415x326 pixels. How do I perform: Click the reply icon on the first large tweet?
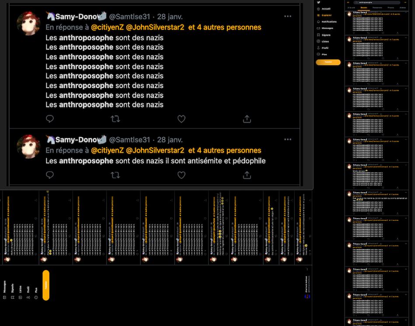click(50, 119)
